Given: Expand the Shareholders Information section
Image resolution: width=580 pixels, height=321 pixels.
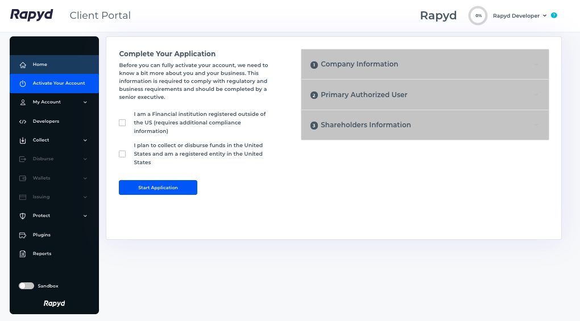Looking at the screenshot, I should [x=425, y=125].
